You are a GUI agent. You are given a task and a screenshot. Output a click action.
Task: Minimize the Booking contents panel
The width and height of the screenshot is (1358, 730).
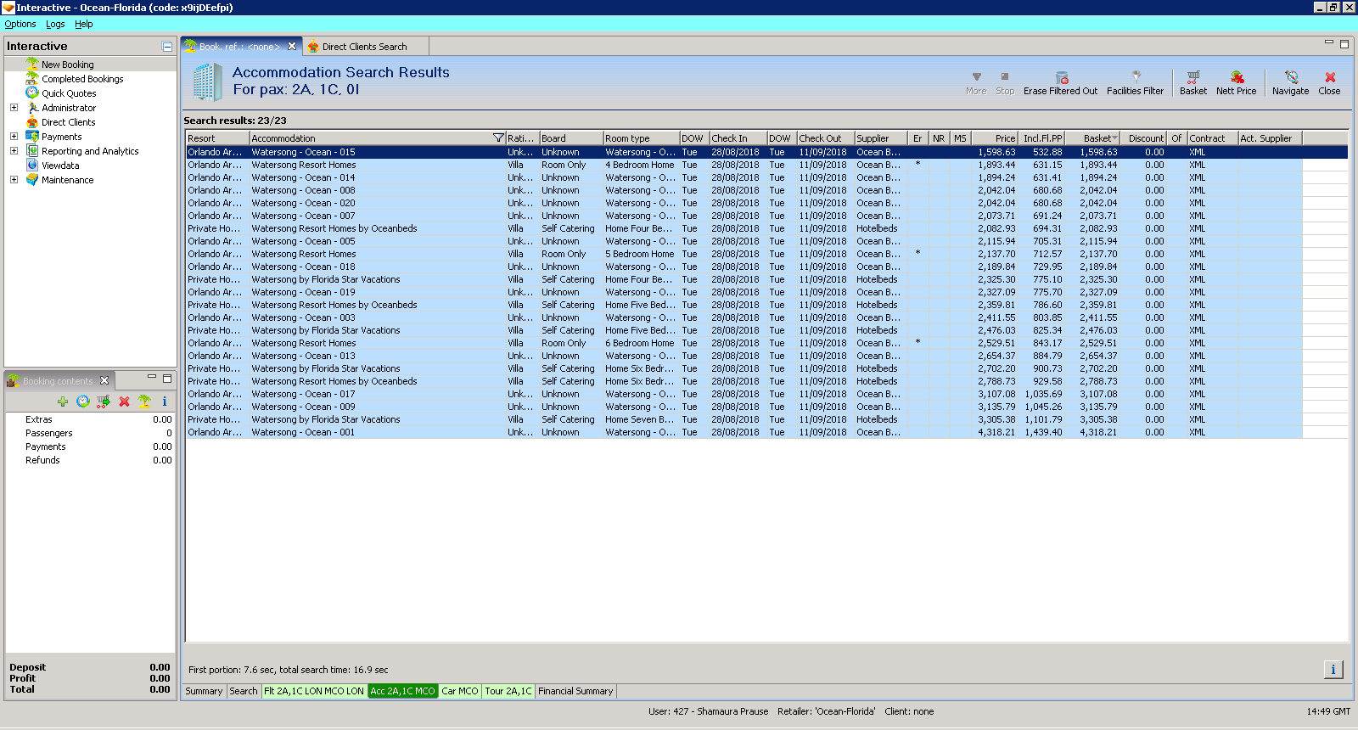[x=152, y=378]
